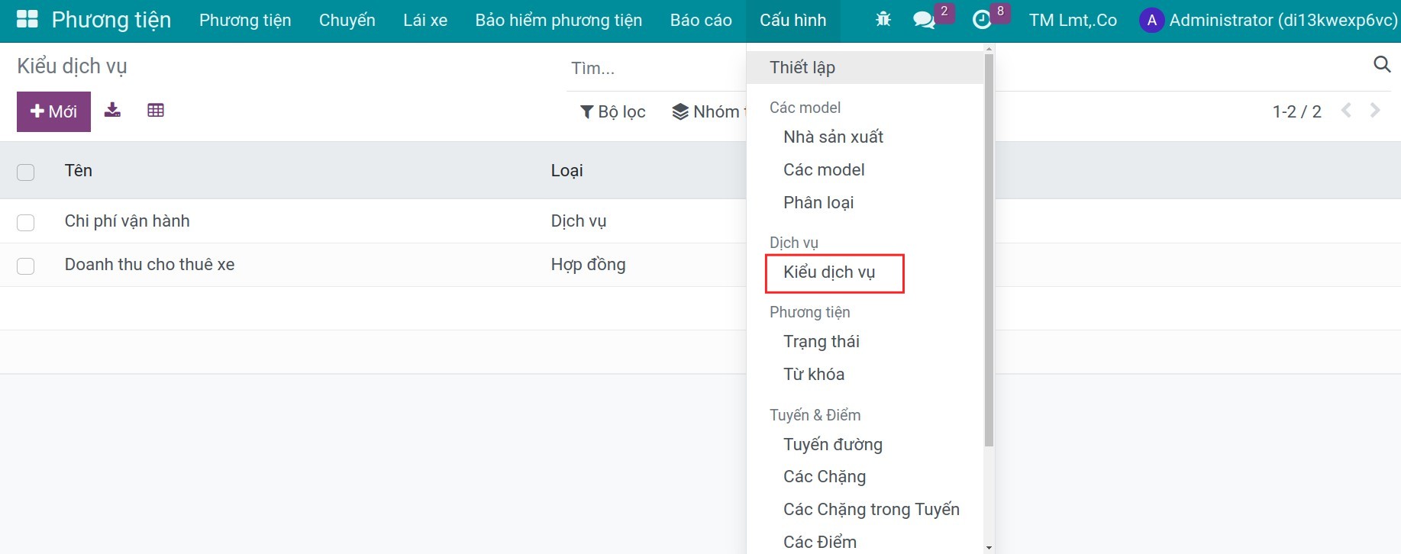Switch to the spreadsheet grid view icon
Image resolution: width=1401 pixels, height=554 pixels.
click(156, 110)
